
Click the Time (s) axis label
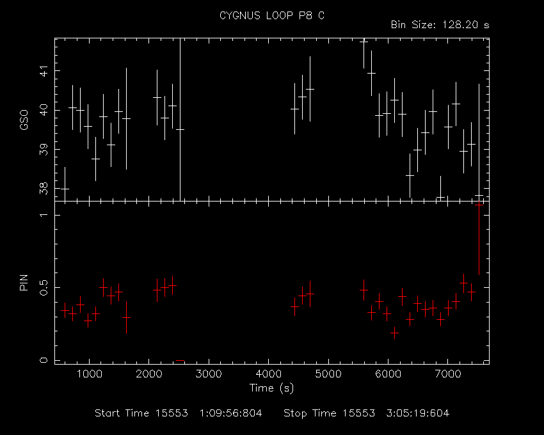tap(271, 388)
